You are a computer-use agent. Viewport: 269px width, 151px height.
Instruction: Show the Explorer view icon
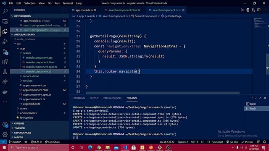pyautogui.click(x=5, y=31)
